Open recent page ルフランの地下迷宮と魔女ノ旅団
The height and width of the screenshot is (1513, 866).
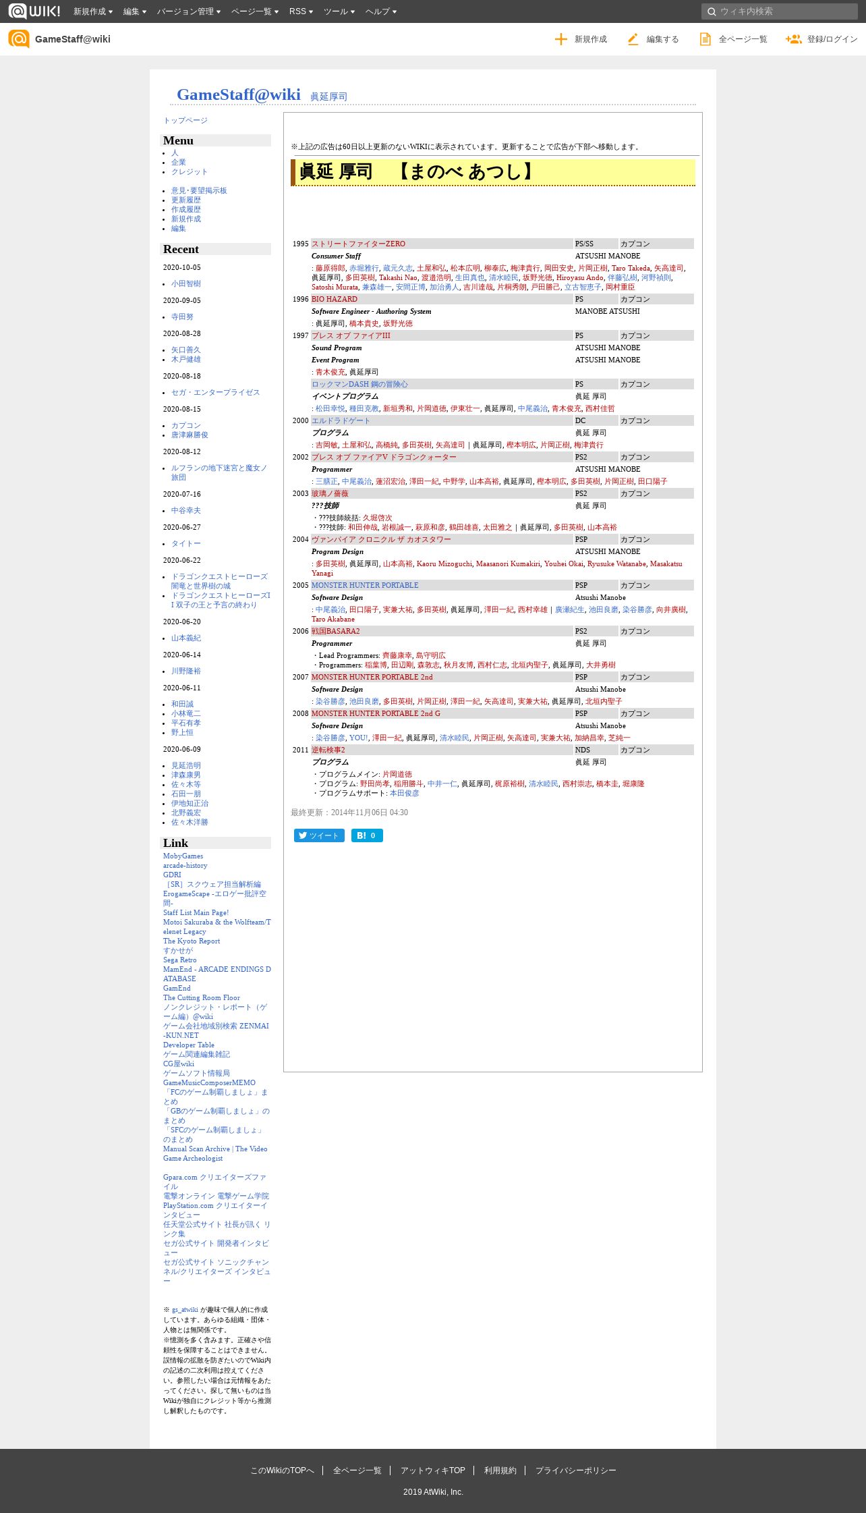tap(219, 472)
